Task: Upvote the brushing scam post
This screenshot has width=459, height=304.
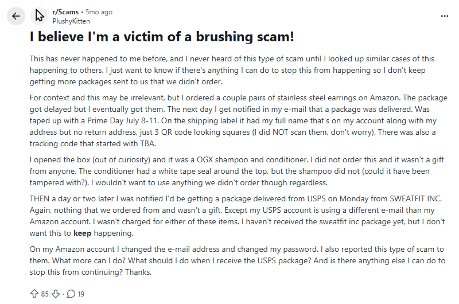Action: [x=34, y=294]
